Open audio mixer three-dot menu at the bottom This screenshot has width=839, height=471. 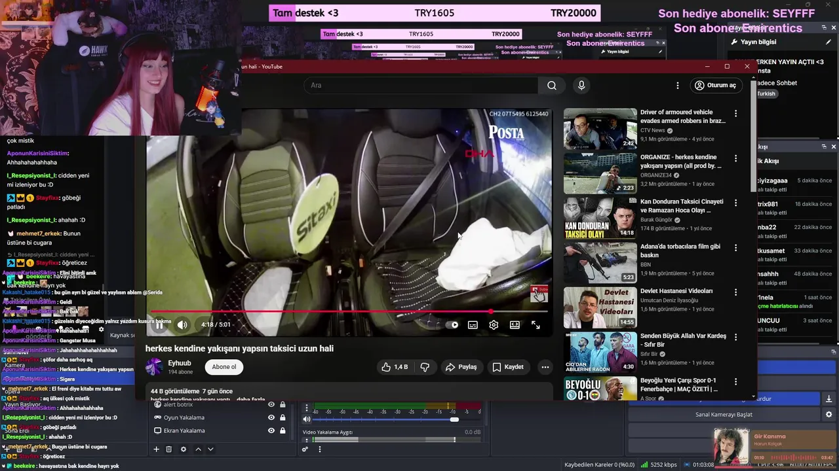click(320, 449)
